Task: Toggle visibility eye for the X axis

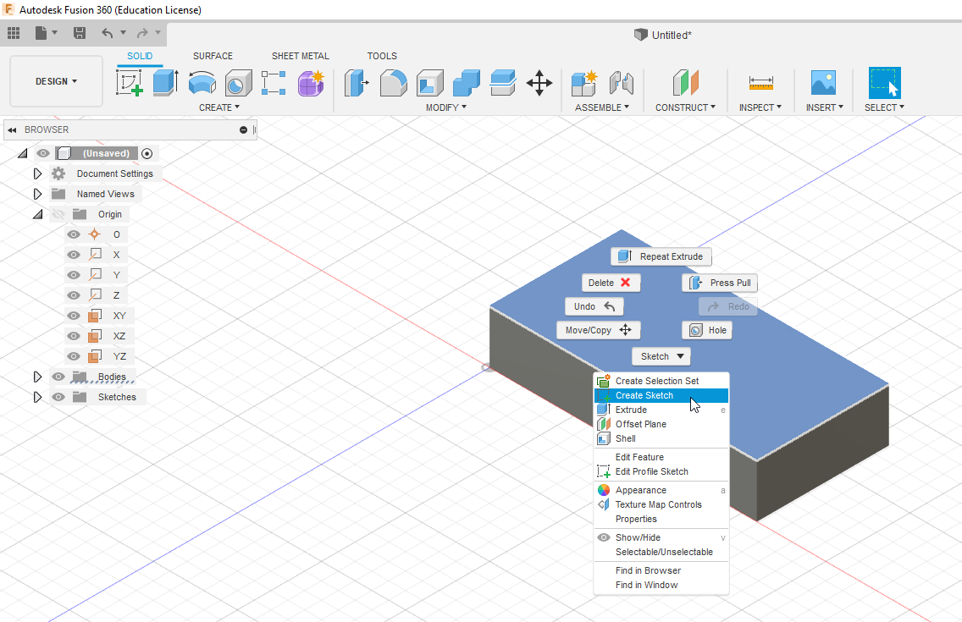Action: click(74, 255)
